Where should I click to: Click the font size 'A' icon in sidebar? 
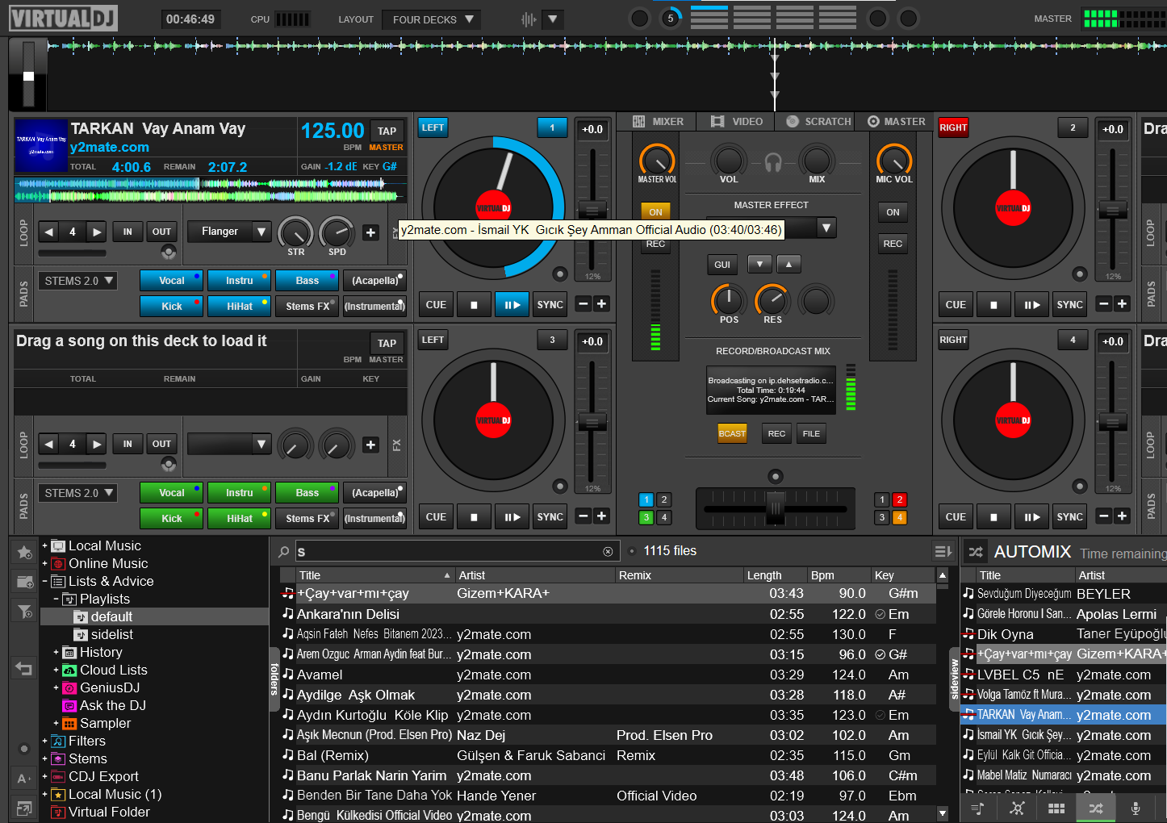24,779
